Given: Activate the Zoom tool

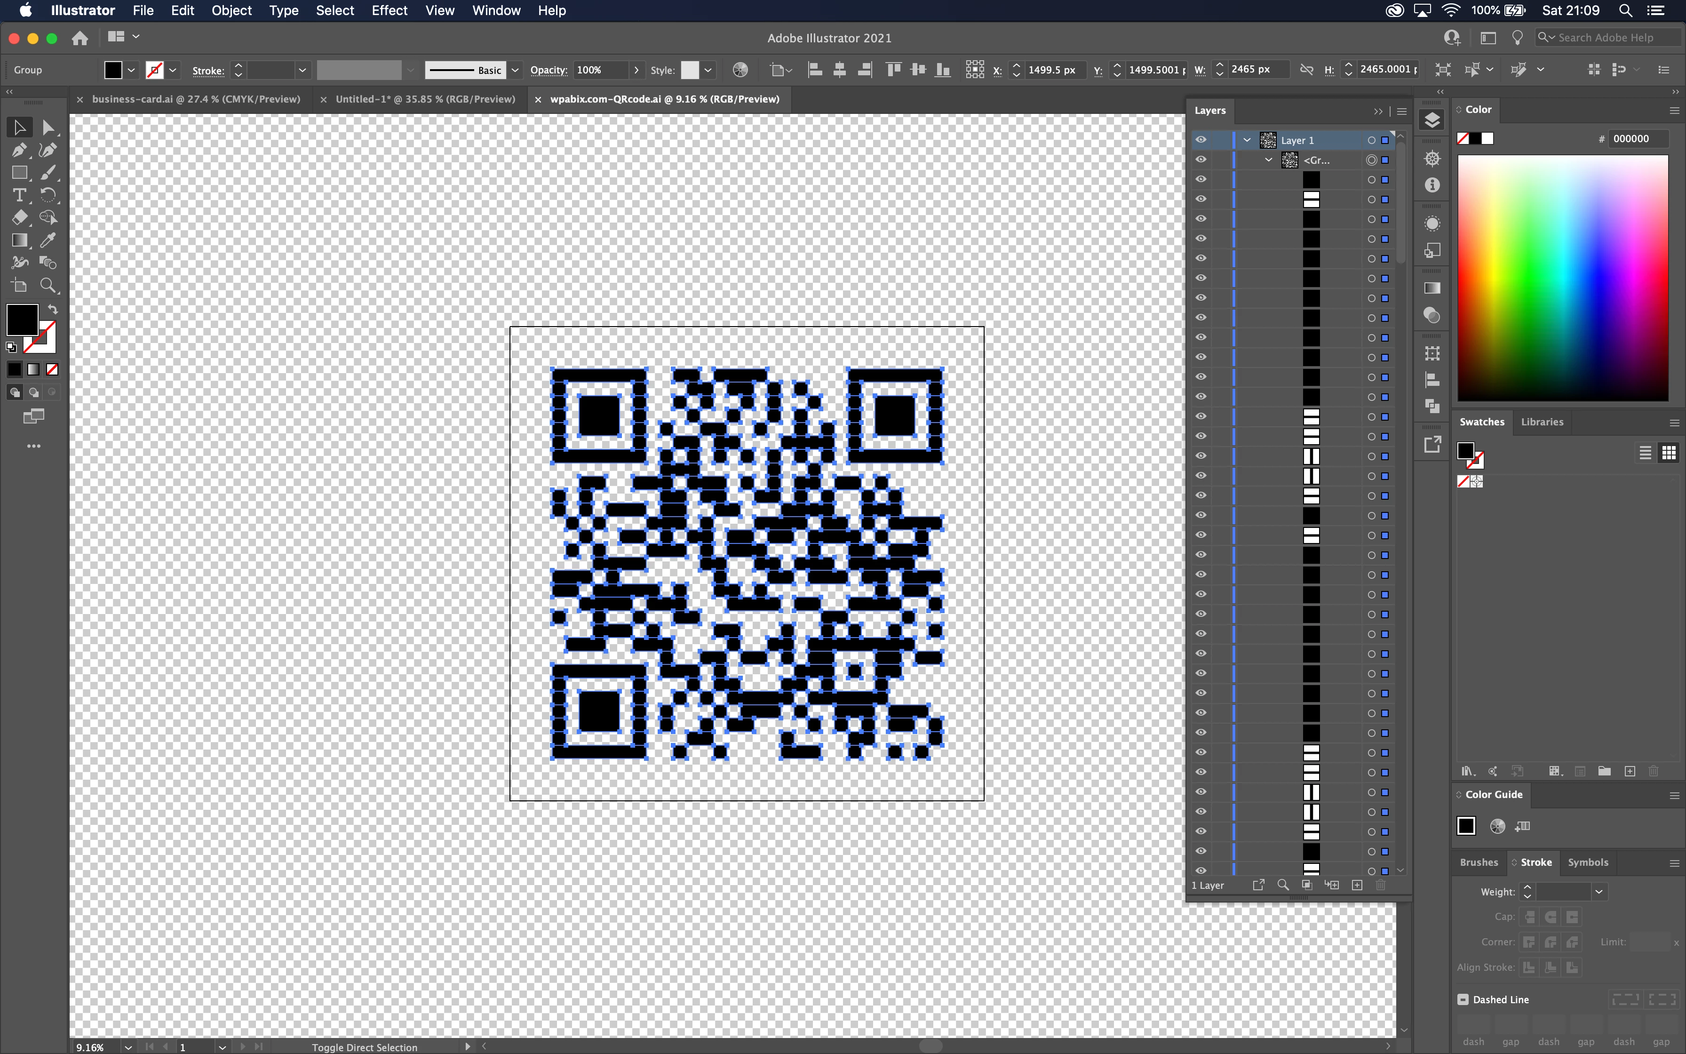Looking at the screenshot, I should click(48, 285).
